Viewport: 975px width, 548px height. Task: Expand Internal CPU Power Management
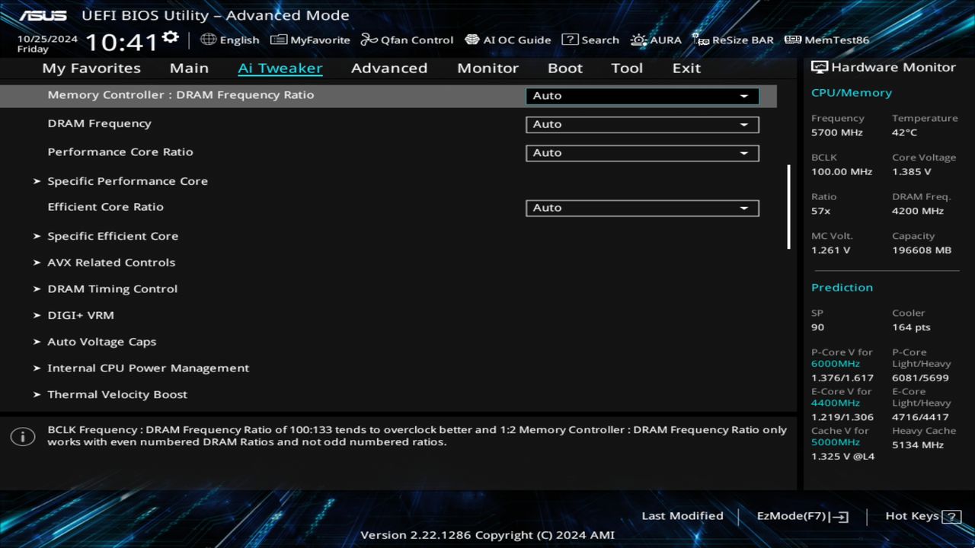[x=149, y=368]
